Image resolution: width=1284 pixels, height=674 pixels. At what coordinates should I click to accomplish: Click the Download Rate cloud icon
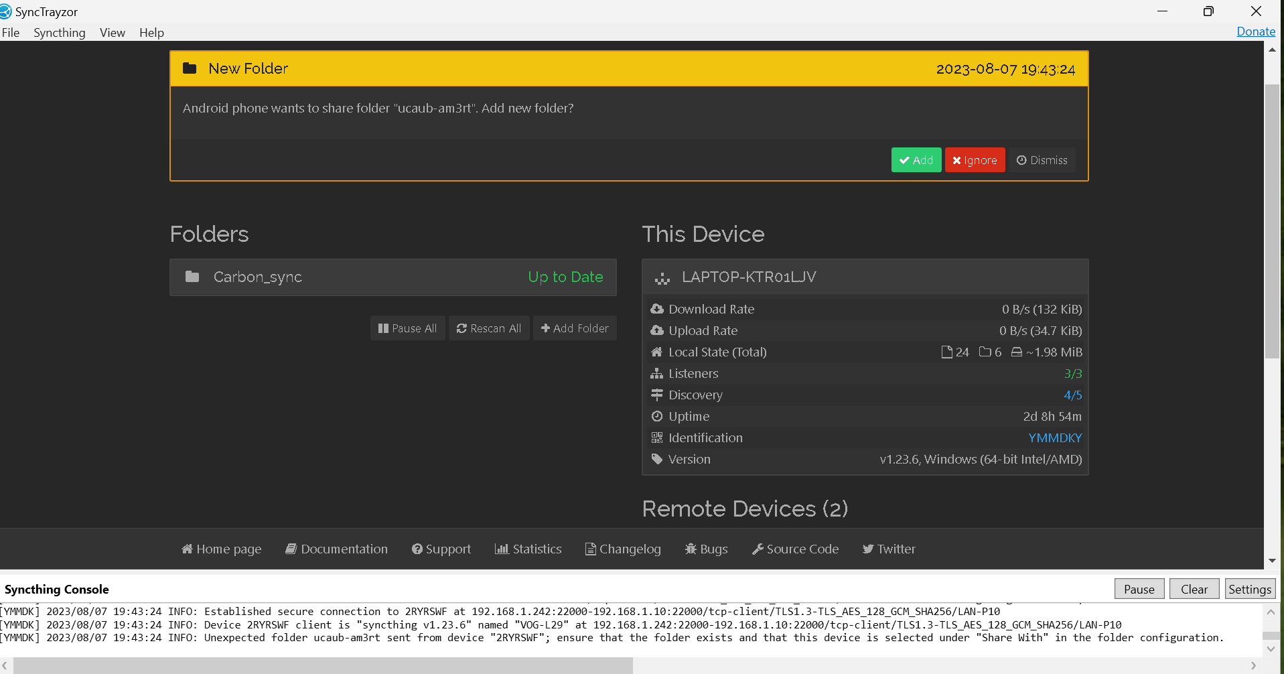[657, 309]
